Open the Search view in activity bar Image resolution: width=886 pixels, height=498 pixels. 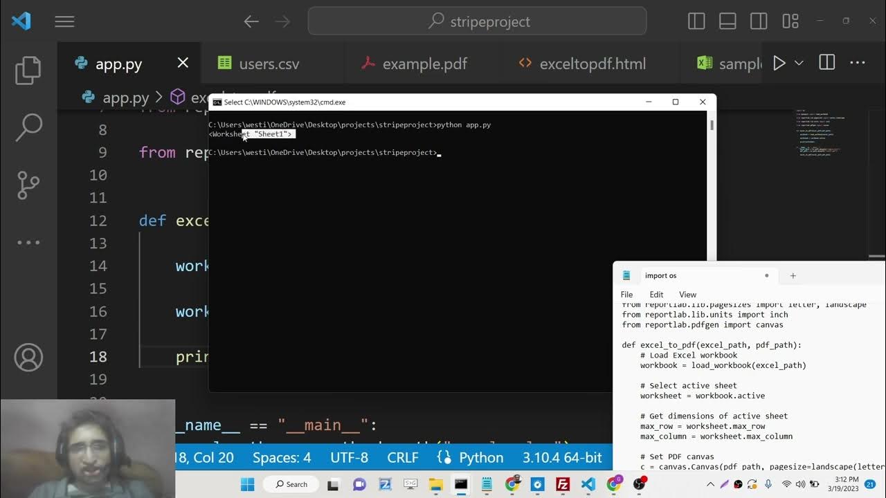point(28,127)
